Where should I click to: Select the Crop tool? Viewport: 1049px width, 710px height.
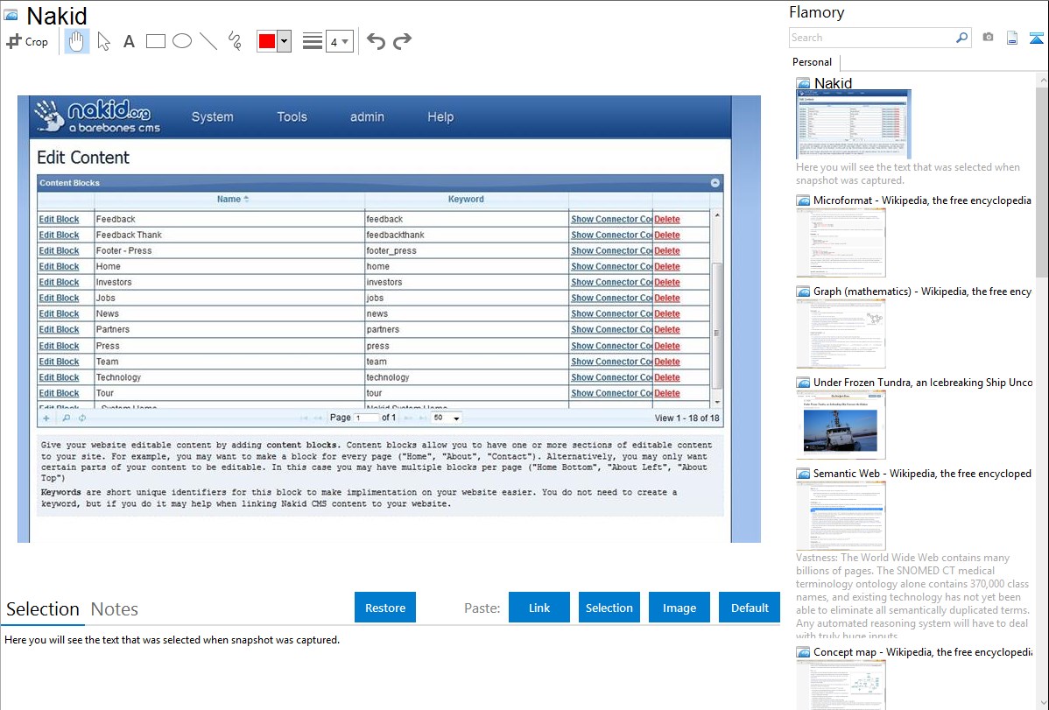(x=27, y=41)
